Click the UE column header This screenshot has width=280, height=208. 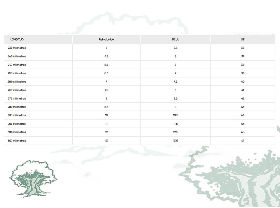[243, 40]
